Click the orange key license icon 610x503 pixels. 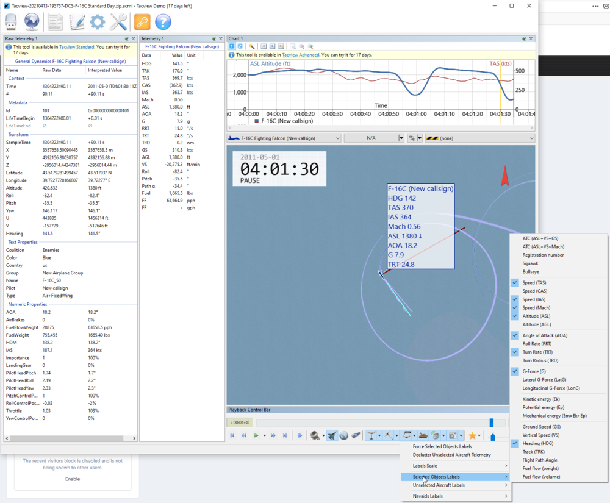tap(142, 22)
